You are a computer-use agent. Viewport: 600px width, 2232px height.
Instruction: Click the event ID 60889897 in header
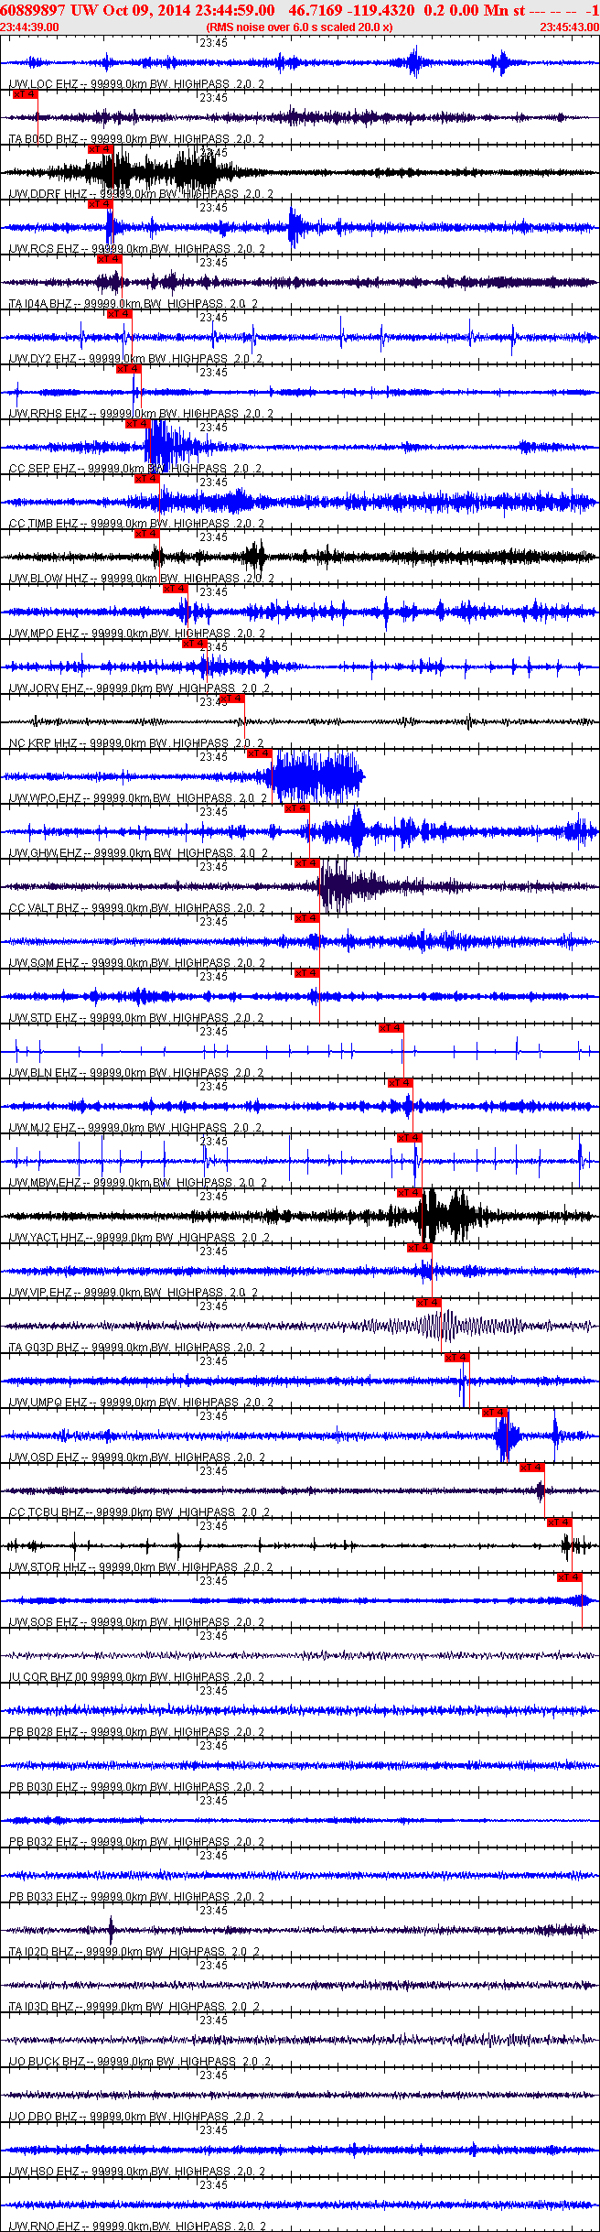(33, 10)
